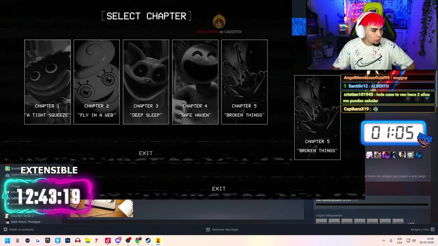Open network settings from tray icon
Viewport: 438px width, 246px height.
[x=408, y=241]
